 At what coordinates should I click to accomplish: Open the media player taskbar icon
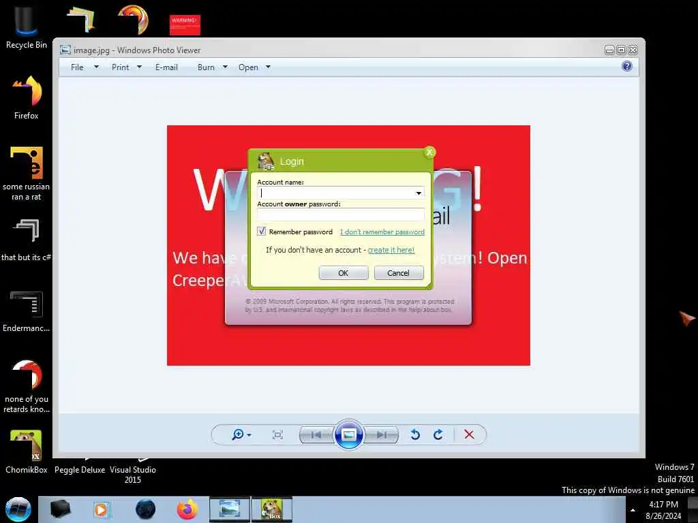(x=101, y=509)
